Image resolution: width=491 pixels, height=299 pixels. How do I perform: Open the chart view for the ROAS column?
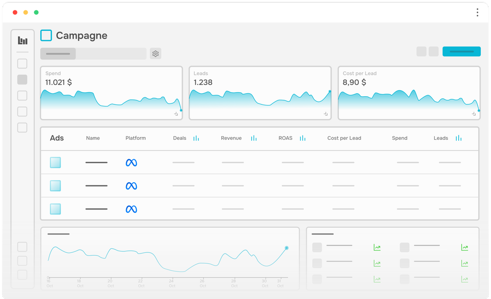click(302, 138)
